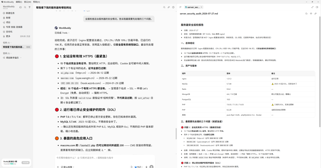
Task: Expand the truncated d. dropdown chevron in the text
Action: (x=105, y=150)
